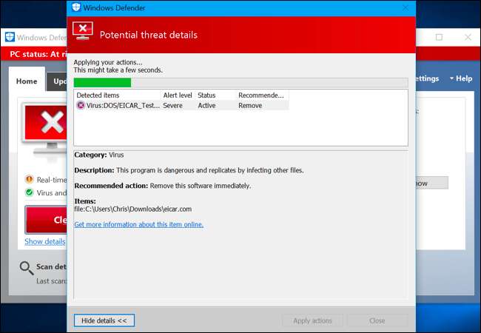Click the Status column header
The image size is (481, 333).
[215, 95]
